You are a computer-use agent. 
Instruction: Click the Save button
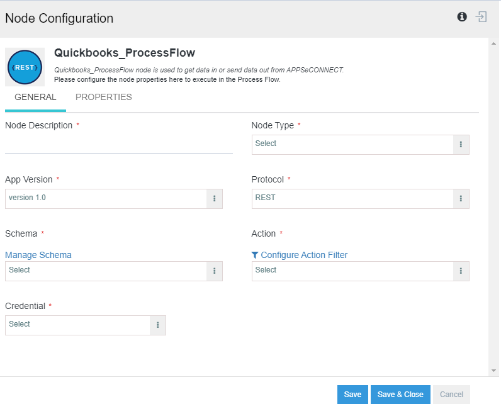click(352, 395)
